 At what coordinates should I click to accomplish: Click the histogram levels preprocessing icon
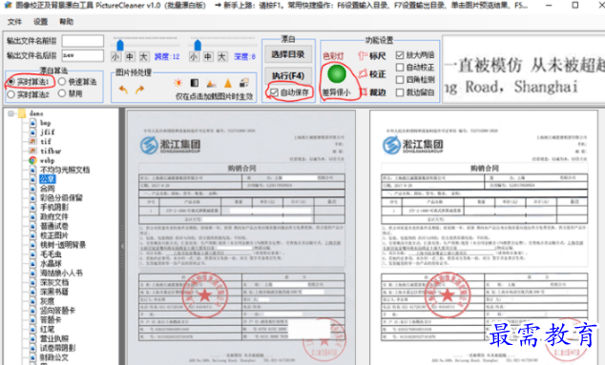[x=211, y=83]
